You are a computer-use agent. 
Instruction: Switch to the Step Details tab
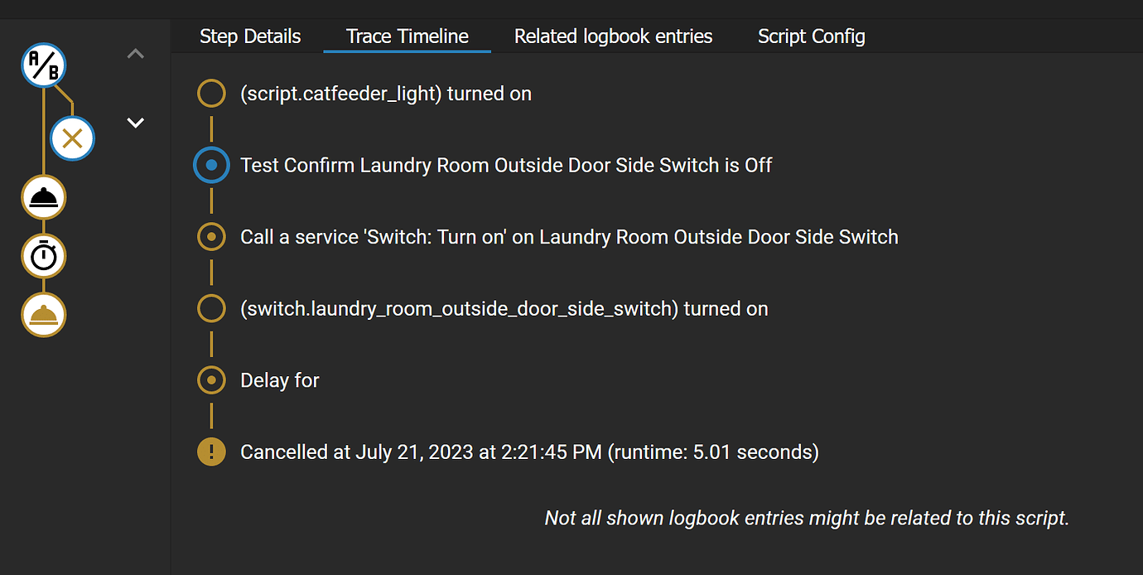click(249, 36)
